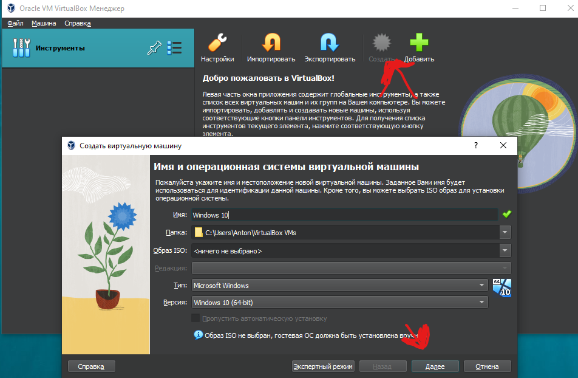Click the Инструменты label in left panel
Screen dimensions: 578x378
coord(60,48)
